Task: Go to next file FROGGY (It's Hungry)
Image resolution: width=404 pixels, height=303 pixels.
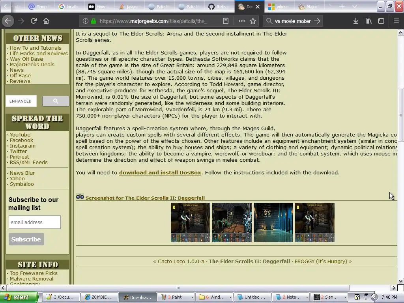Action: tap(321, 261)
